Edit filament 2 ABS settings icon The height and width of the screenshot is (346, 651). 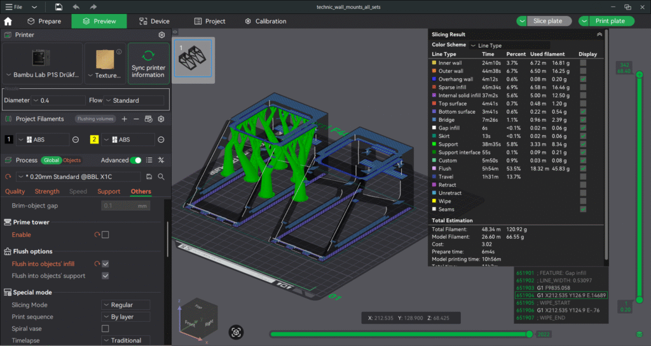coord(161,140)
